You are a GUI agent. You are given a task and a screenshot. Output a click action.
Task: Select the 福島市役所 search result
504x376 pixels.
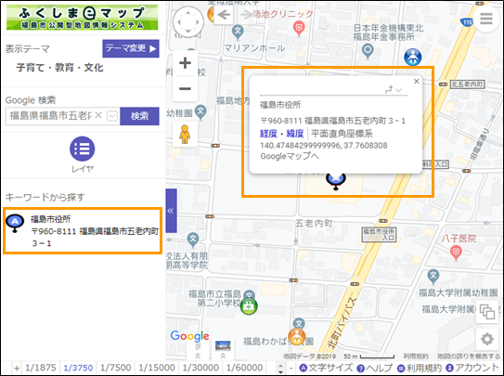83,231
